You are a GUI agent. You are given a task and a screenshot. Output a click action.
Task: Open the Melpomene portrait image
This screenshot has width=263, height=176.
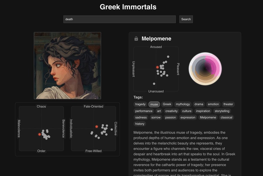click(x=67, y=66)
